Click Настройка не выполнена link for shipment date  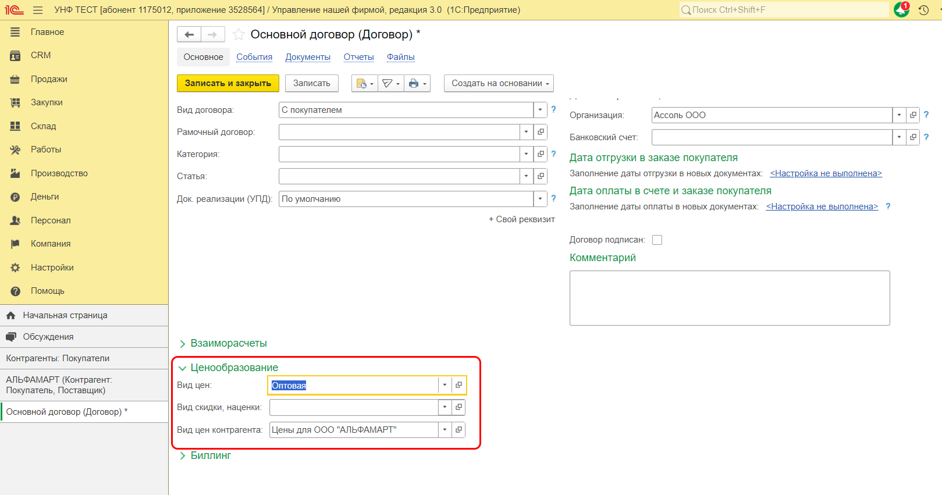(826, 173)
